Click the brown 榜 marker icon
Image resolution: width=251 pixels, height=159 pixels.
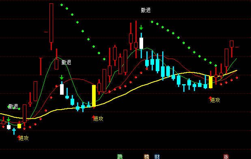(x=146, y=157)
